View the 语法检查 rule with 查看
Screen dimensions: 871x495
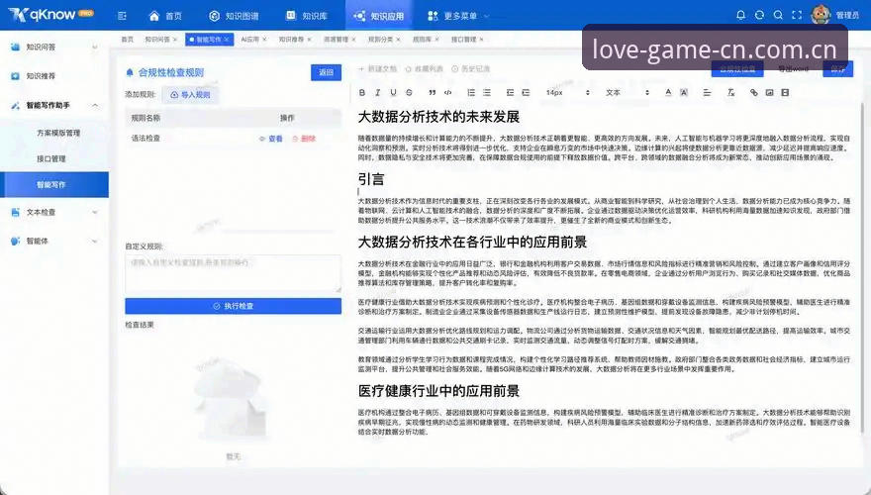coord(271,139)
